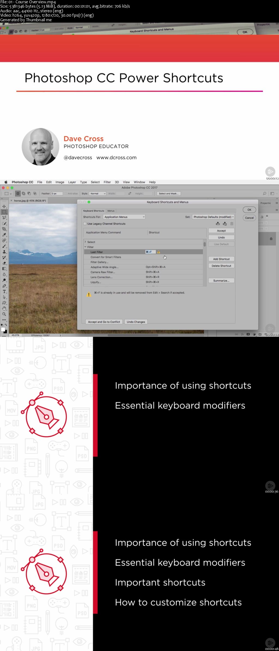Image resolution: width=279 pixels, height=651 pixels.
Task: Activate the Zoom tool magnifier
Action: tap(4, 314)
